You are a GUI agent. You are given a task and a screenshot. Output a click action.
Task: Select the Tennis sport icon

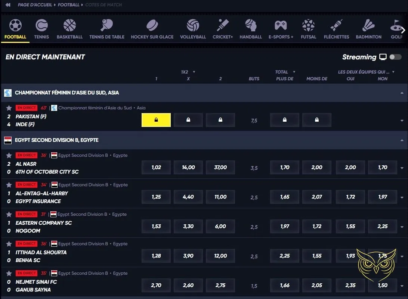(x=41, y=28)
